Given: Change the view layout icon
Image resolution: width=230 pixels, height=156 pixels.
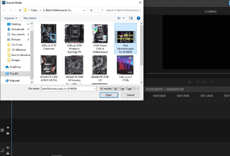Looking at the screenshot, I should tap(119, 18).
